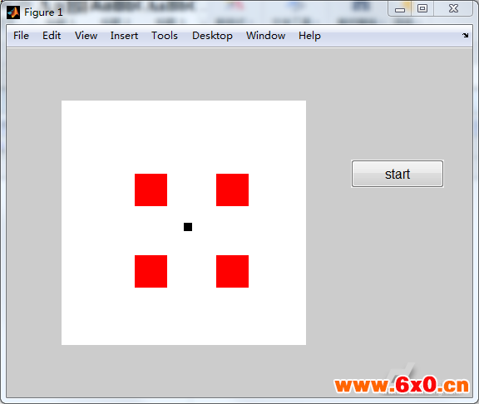479x404 pixels.
Task: Open the Window menu
Action: [x=266, y=36]
